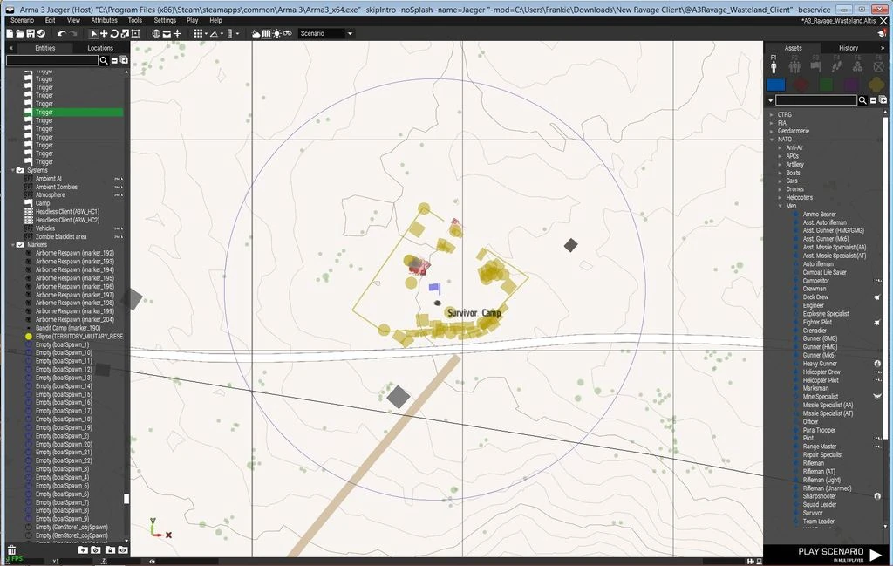Select Objects asset mode (F1)
The width and height of the screenshot is (893, 566).
click(x=774, y=65)
